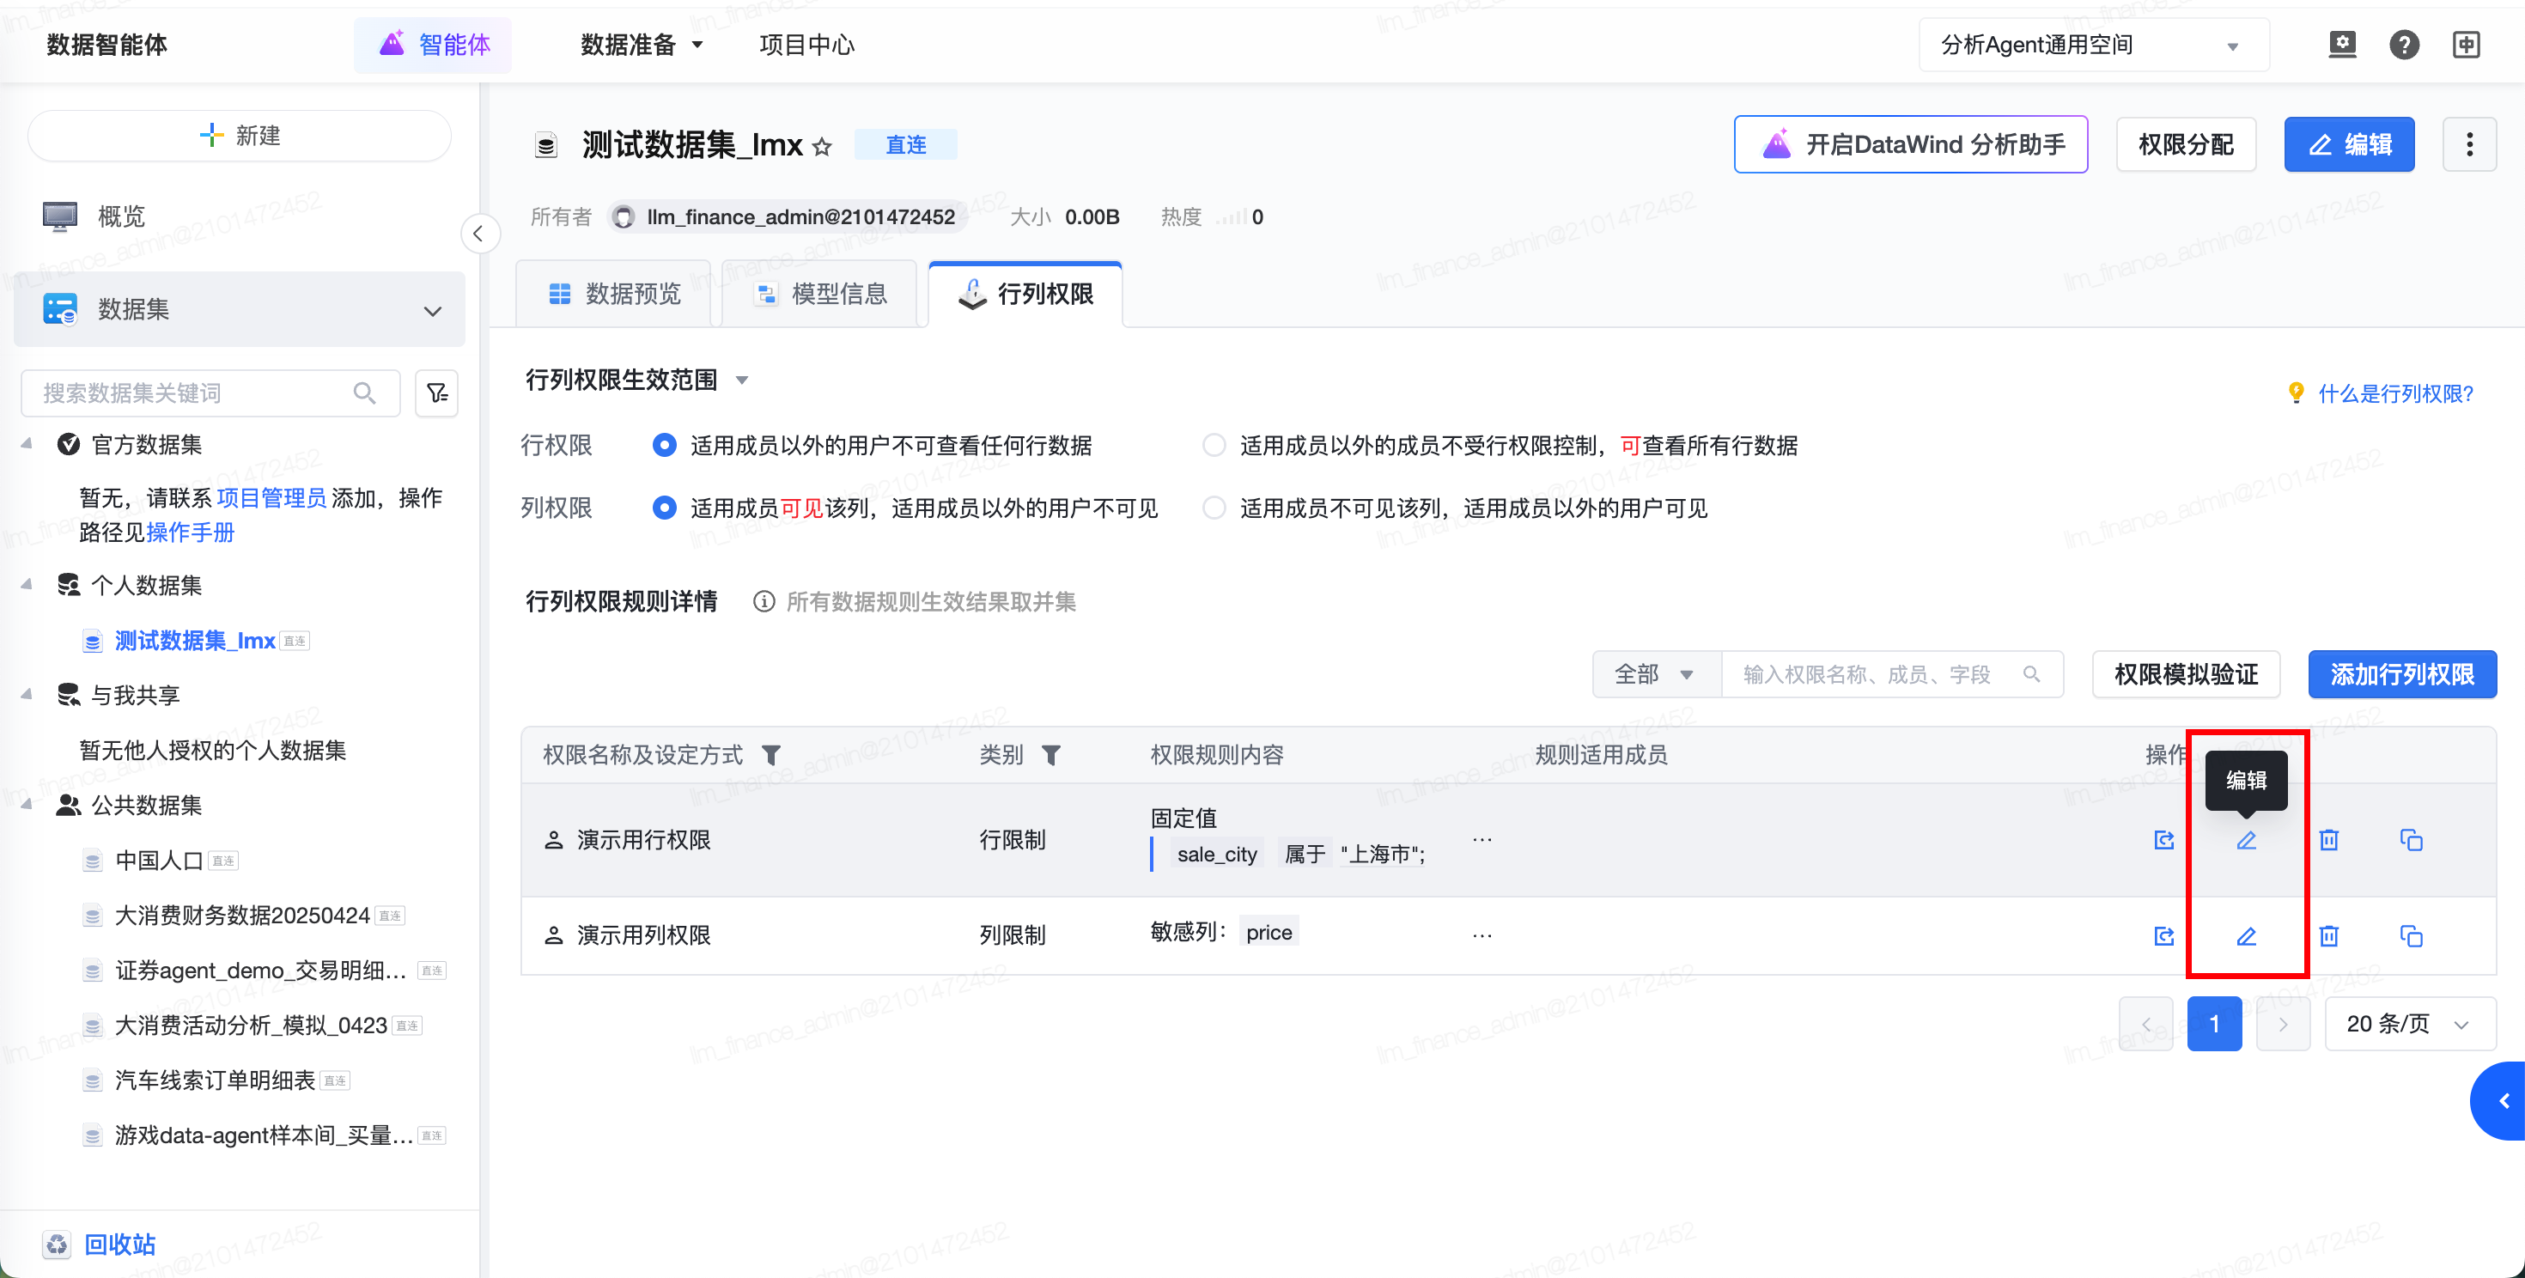Delete the 演示用列权限 rule via trash icon
The height and width of the screenshot is (1278, 2525).
click(2329, 936)
